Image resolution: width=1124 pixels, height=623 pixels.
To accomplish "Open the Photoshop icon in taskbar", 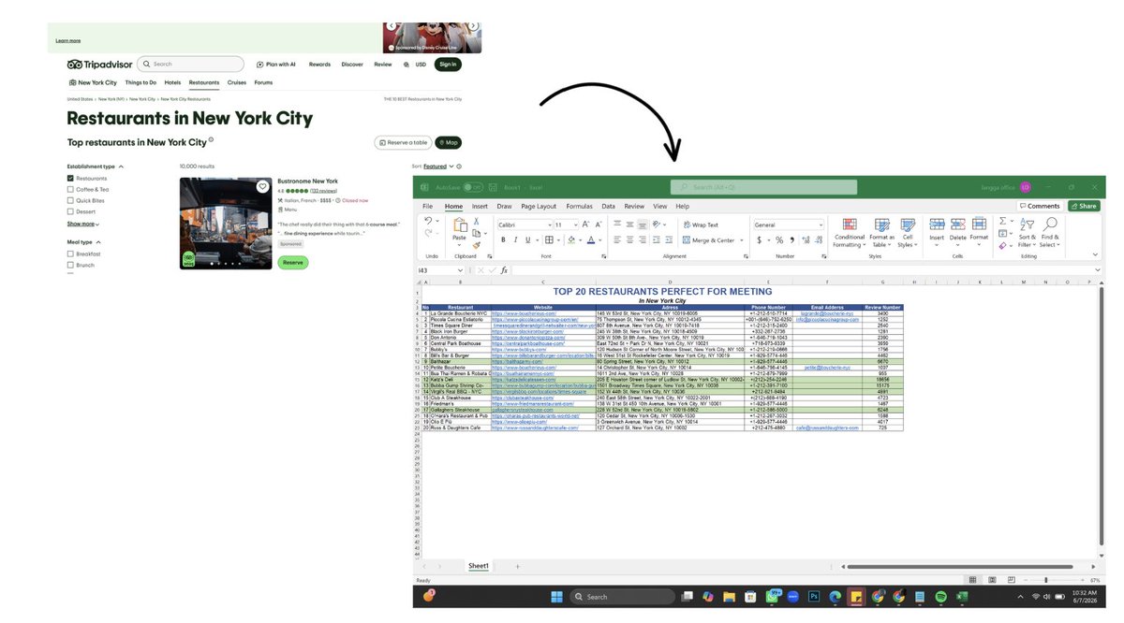I will (x=814, y=597).
